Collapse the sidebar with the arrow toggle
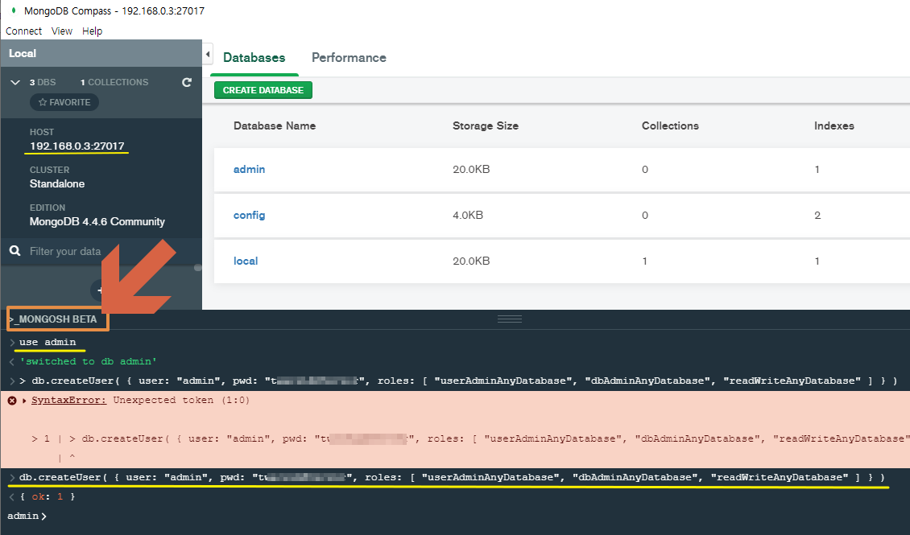The width and height of the screenshot is (910, 535). tap(208, 54)
